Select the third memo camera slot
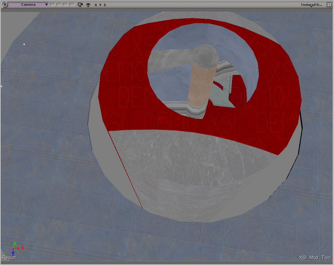Viewport: 334px width, 265px height. 65,5
